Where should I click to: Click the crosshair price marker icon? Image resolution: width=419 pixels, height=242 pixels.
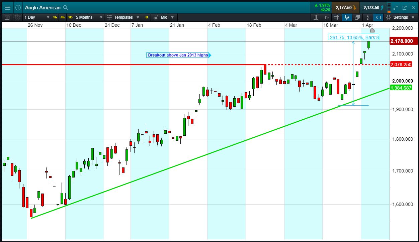pyautogui.click(x=368, y=17)
